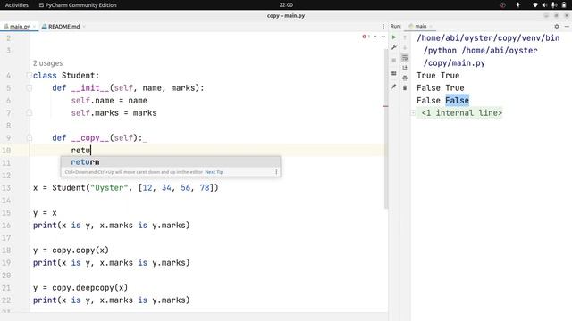Viewport: 572px width, 321px height.
Task: Rerun main with the green play icon
Action: point(394,37)
